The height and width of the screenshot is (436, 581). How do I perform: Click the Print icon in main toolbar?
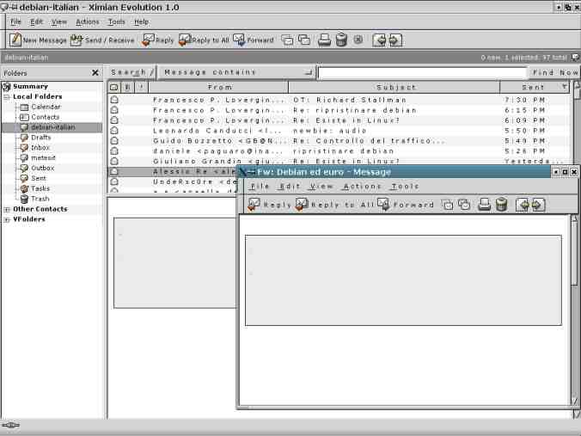click(x=324, y=40)
